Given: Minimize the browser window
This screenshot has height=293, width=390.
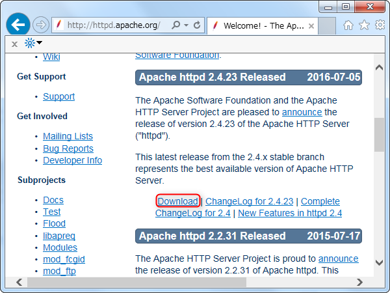Looking at the screenshot, I should [328, 7].
